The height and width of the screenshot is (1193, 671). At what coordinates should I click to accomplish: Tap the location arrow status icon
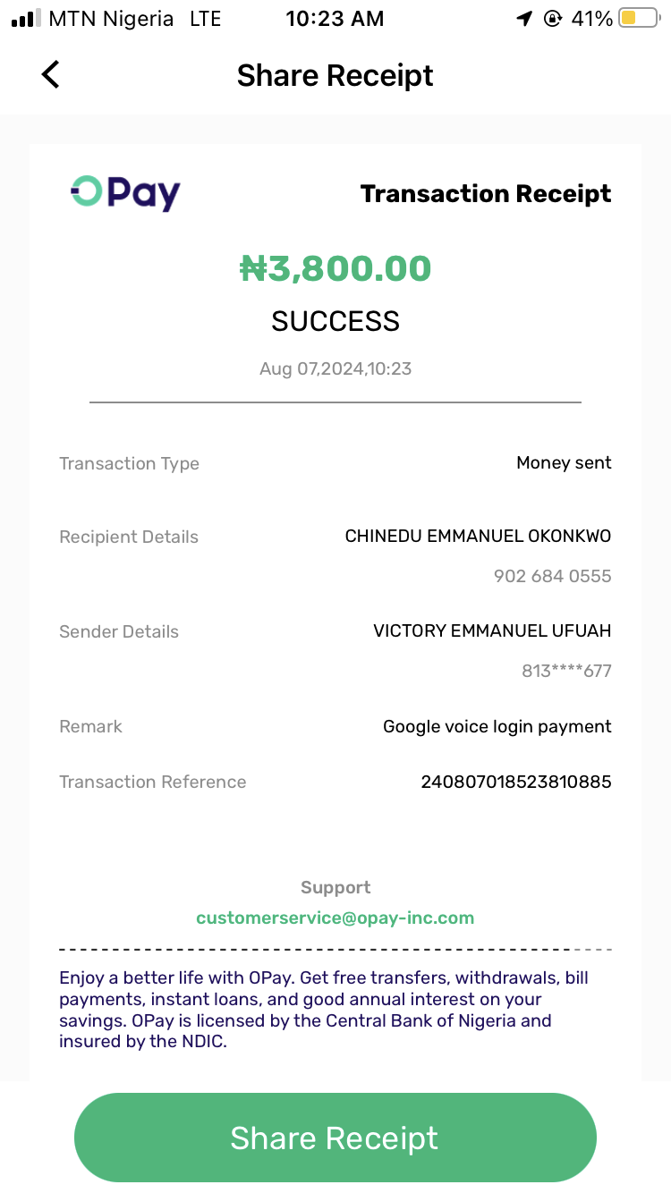click(x=524, y=19)
